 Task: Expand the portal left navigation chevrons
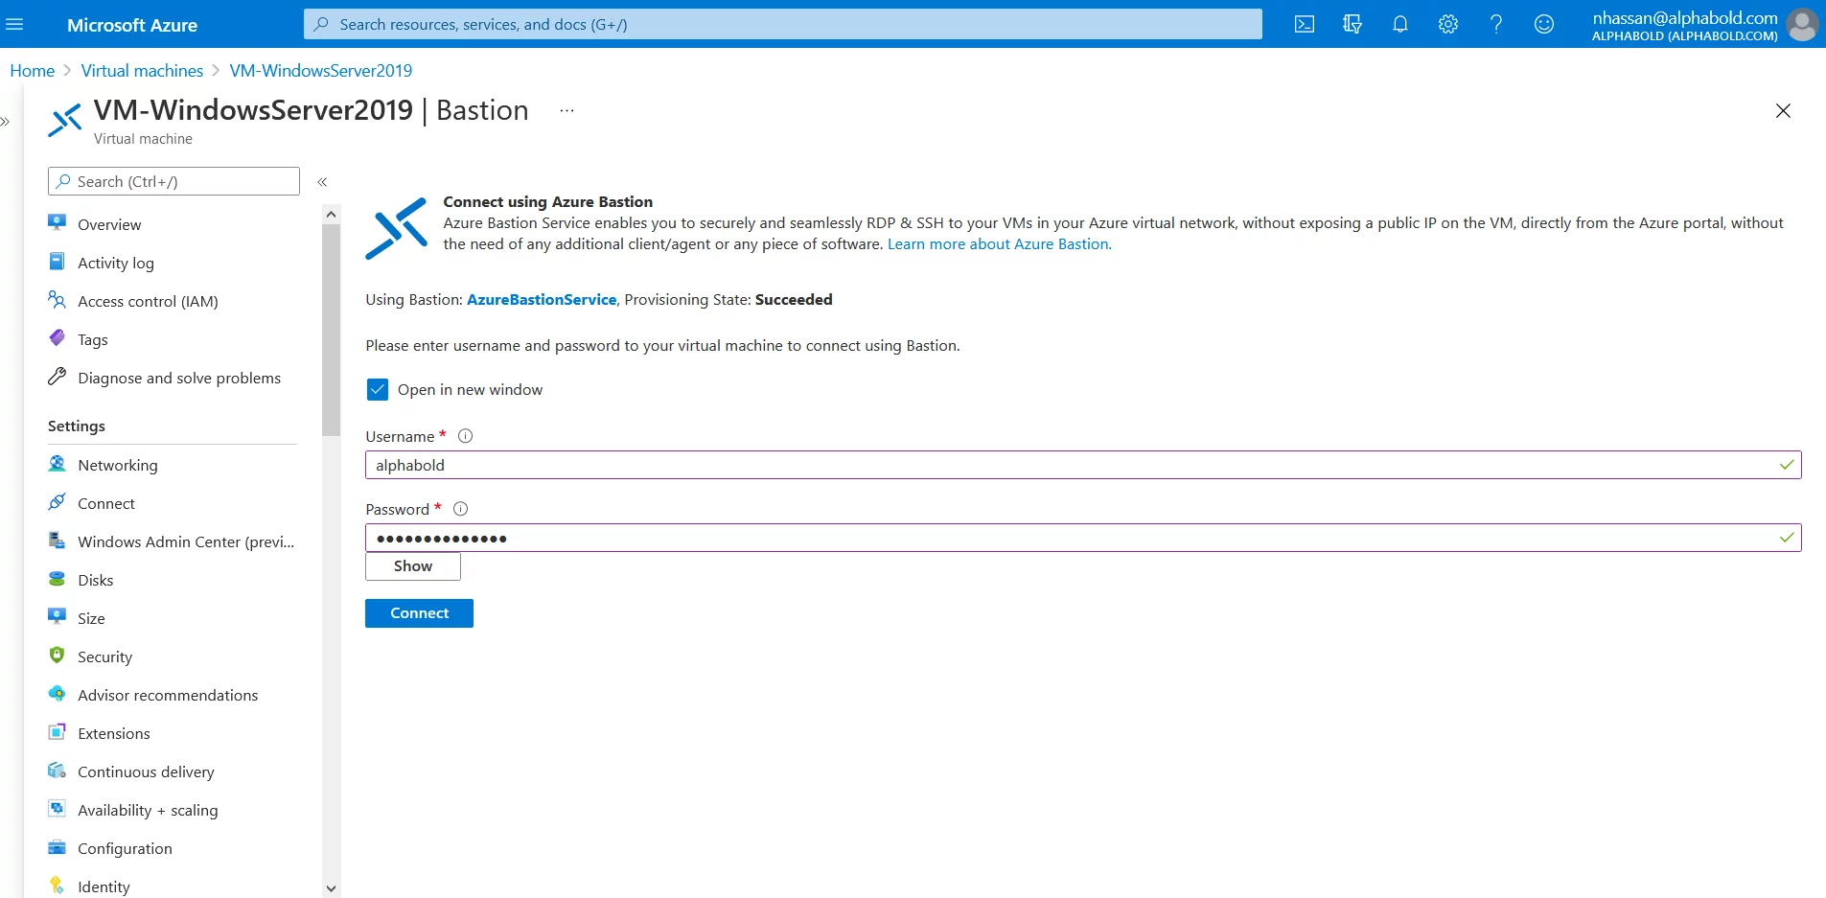click(x=5, y=122)
